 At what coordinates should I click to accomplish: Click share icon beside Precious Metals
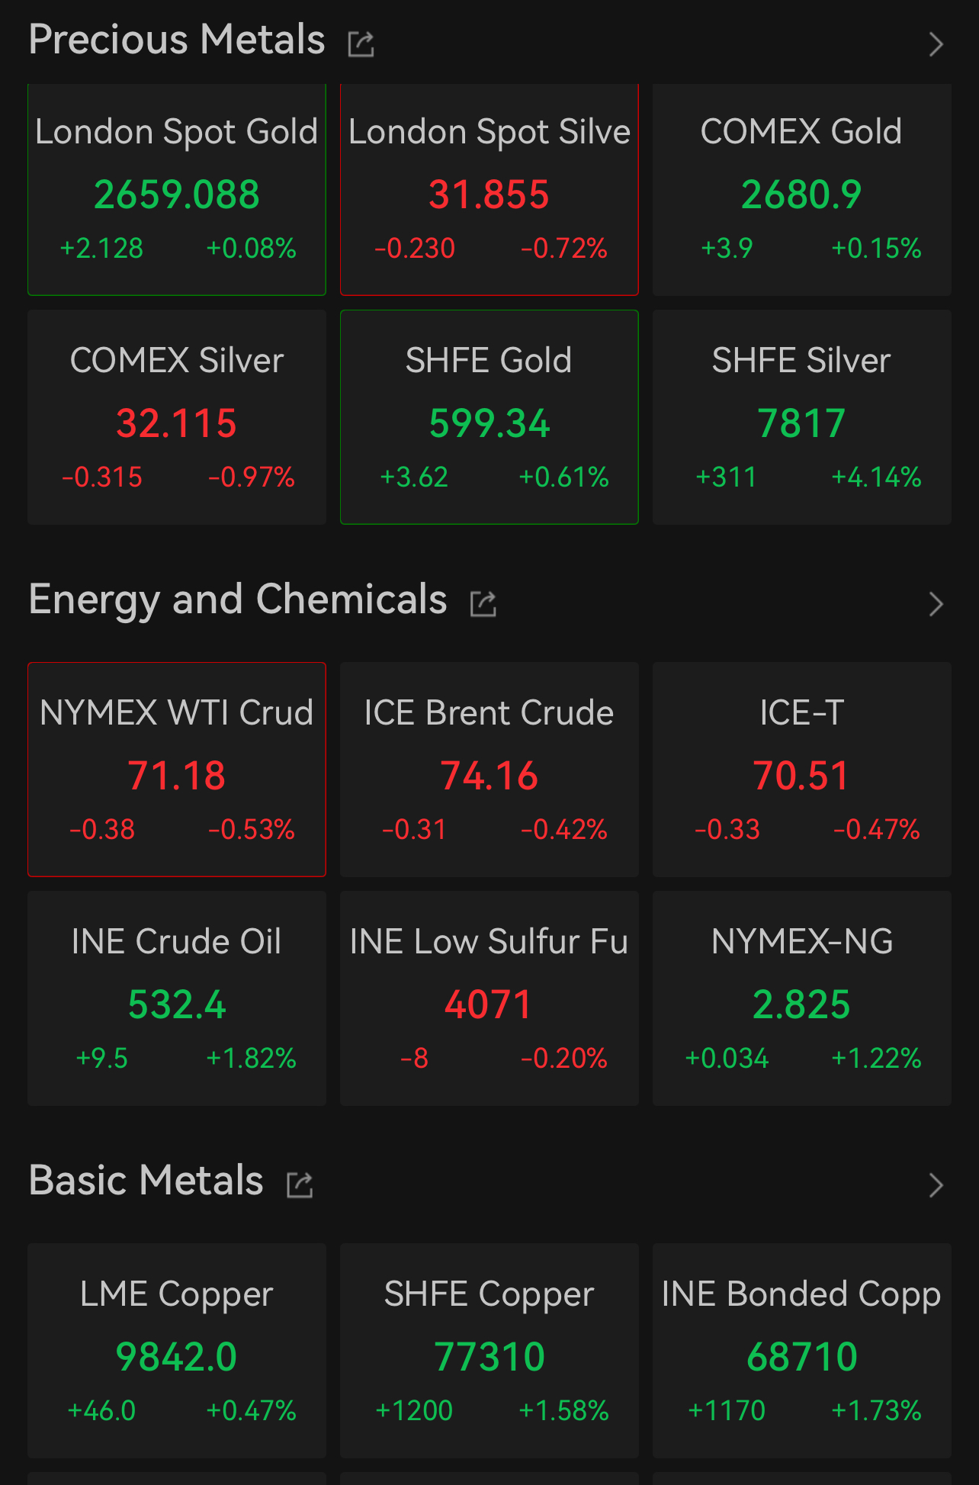coord(361,44)
